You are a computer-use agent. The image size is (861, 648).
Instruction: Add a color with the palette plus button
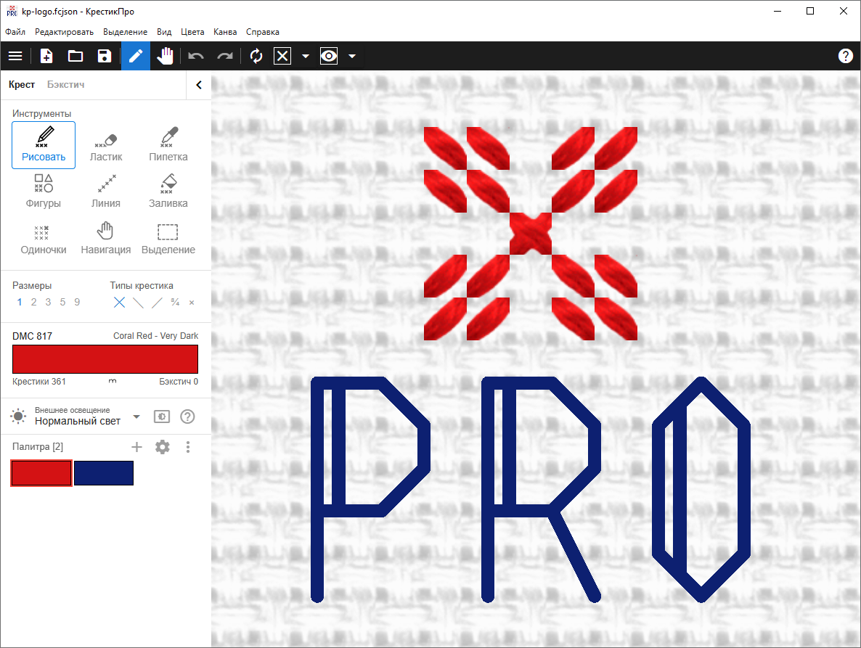136,447
